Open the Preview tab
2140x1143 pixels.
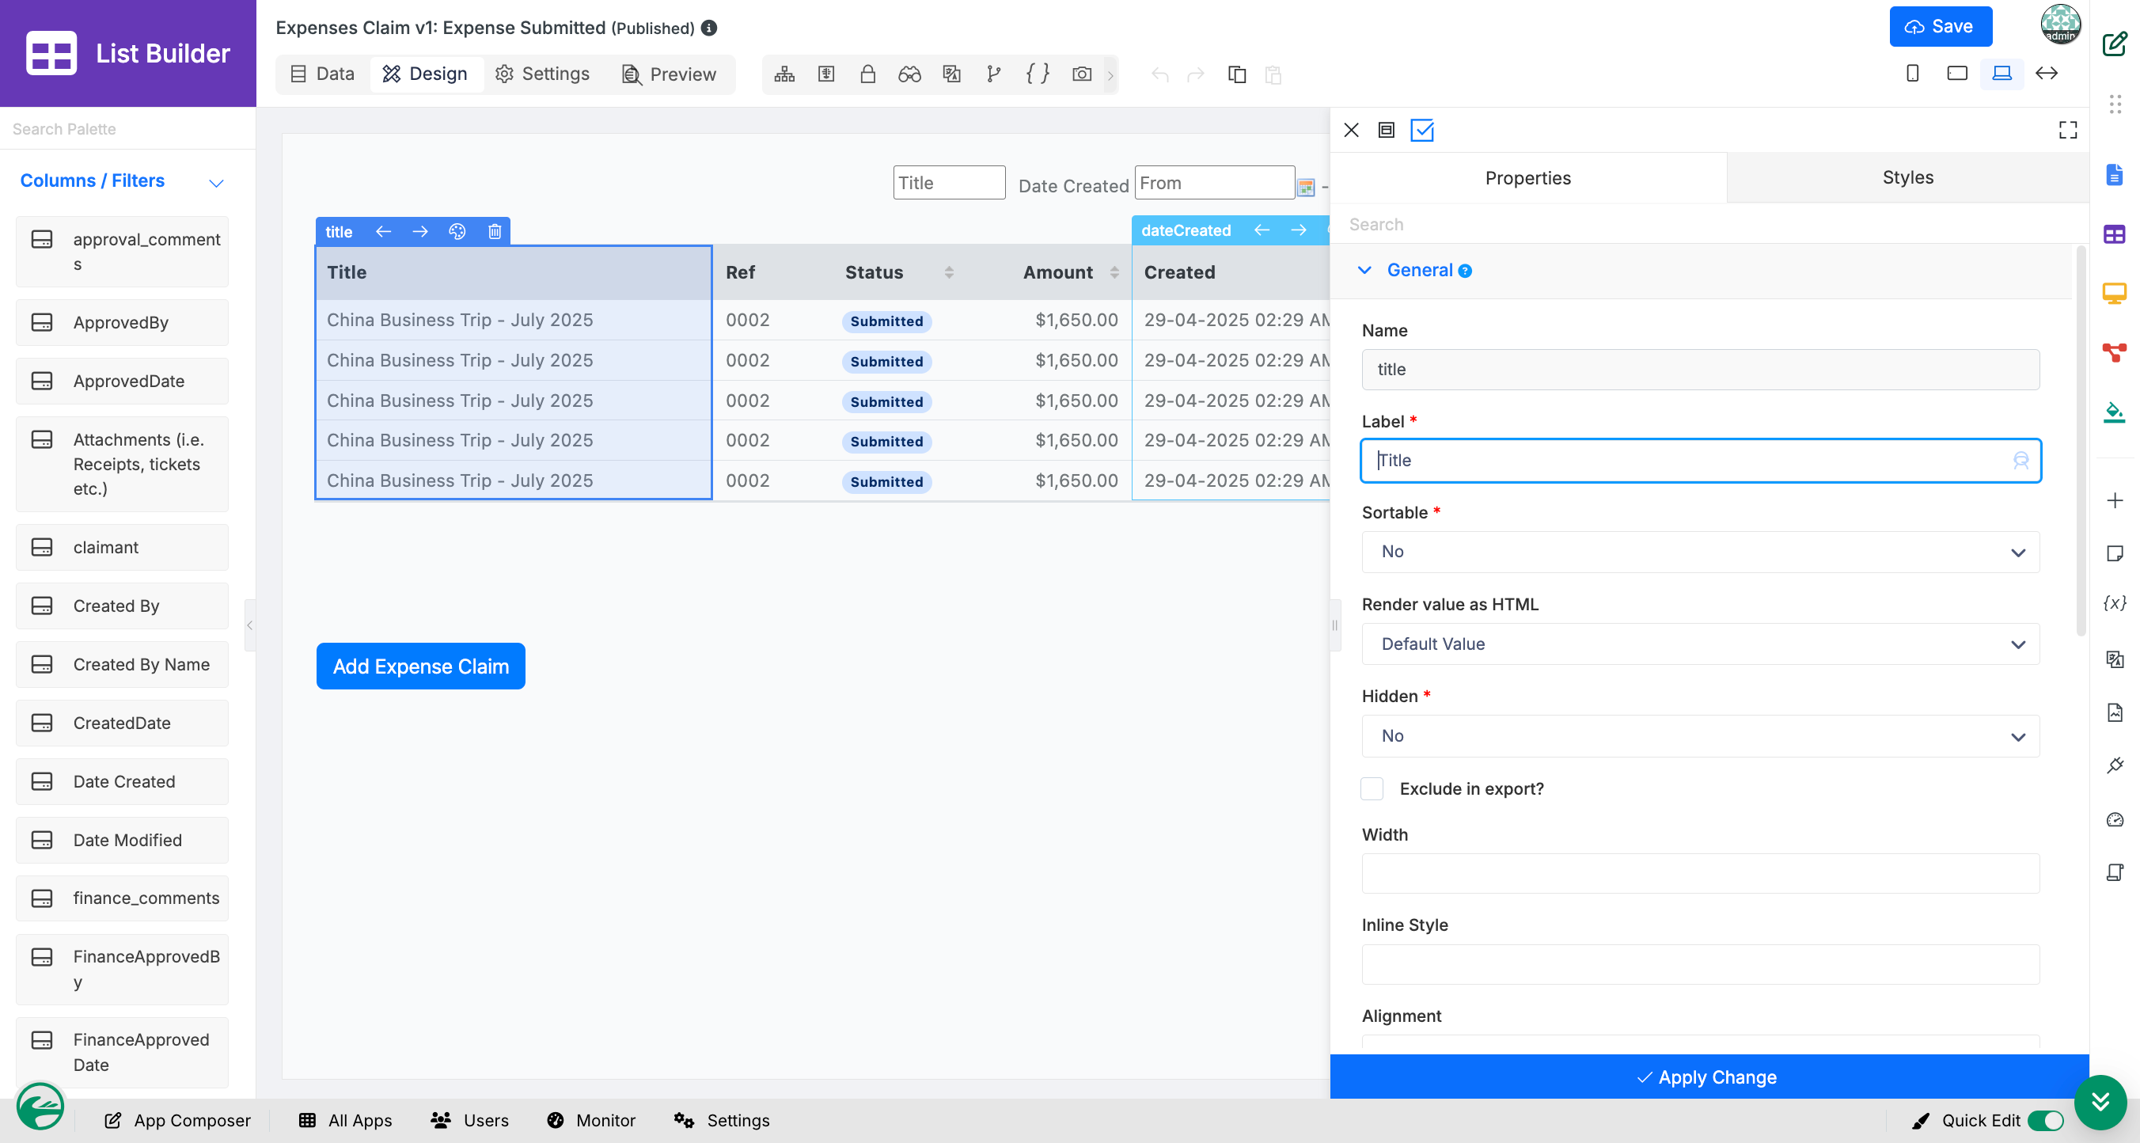[x=669, y=74]
